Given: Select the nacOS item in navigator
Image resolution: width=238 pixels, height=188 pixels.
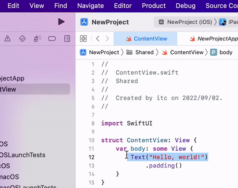Looking at the screenshot, I should pyautogui.click(x=10, y=177).
